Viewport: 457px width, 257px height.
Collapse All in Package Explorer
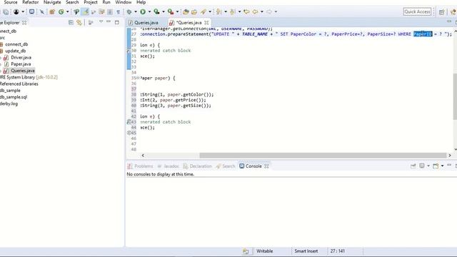click(71, 22)
